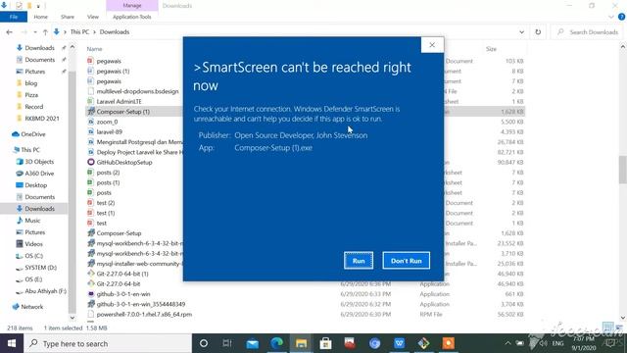Click 'This PC' in the address bar

tap(79, 32)
